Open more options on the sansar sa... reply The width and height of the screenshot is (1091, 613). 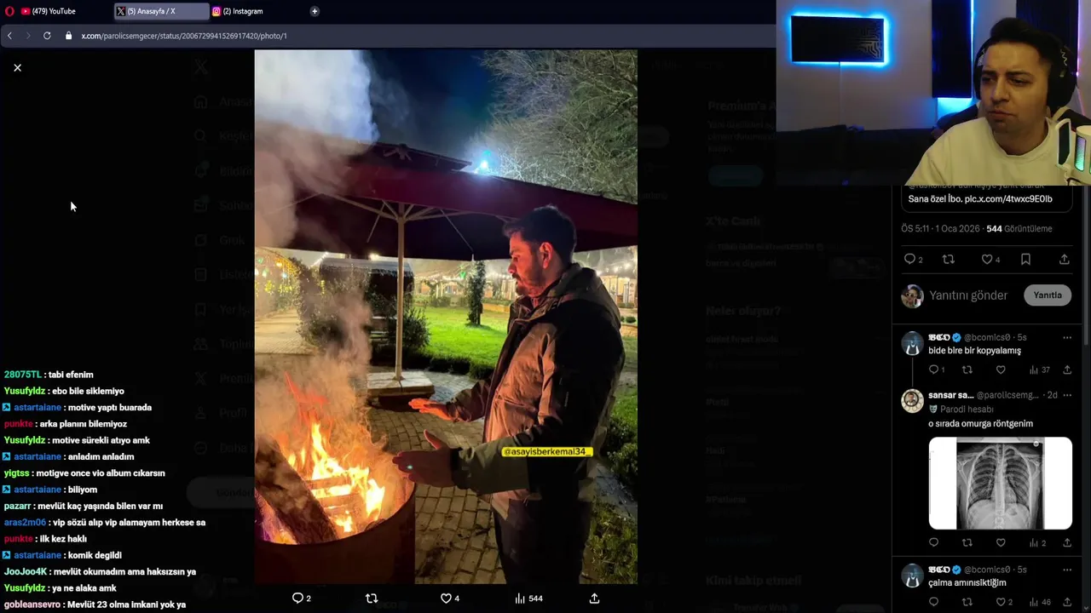[x=1066, y=395]
